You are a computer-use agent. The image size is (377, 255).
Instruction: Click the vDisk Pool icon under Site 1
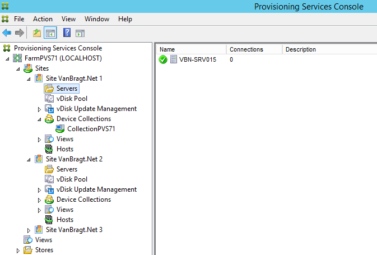pos(49,99)
